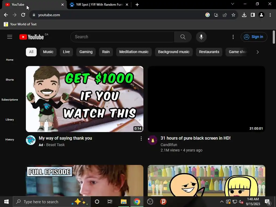Screen dimensions: 276x207
Task: Open the GET $1000 ad thumbnail
Action: 84,99
